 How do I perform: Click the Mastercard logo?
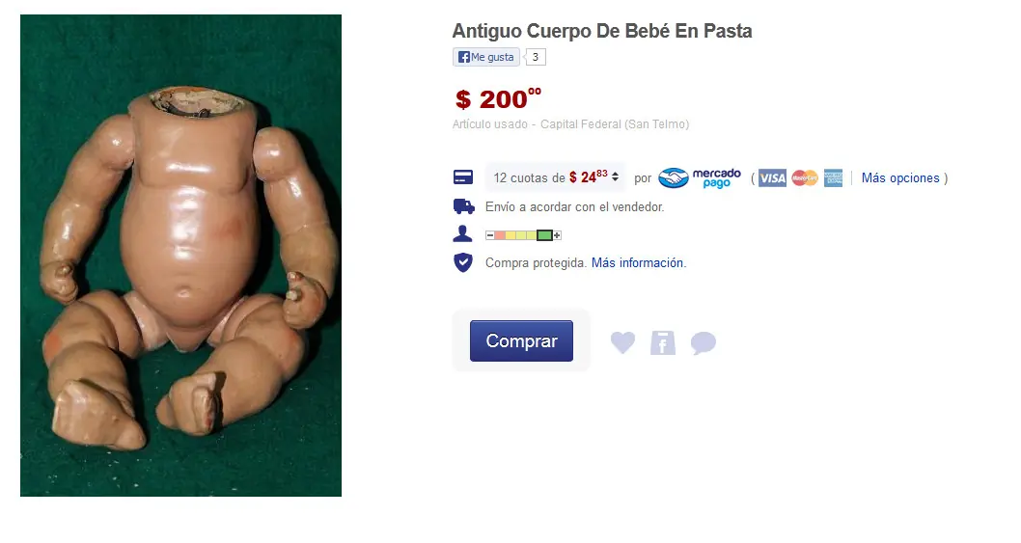tap(805, 177)
